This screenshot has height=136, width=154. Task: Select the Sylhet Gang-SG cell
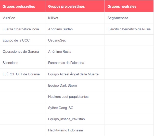61,108
